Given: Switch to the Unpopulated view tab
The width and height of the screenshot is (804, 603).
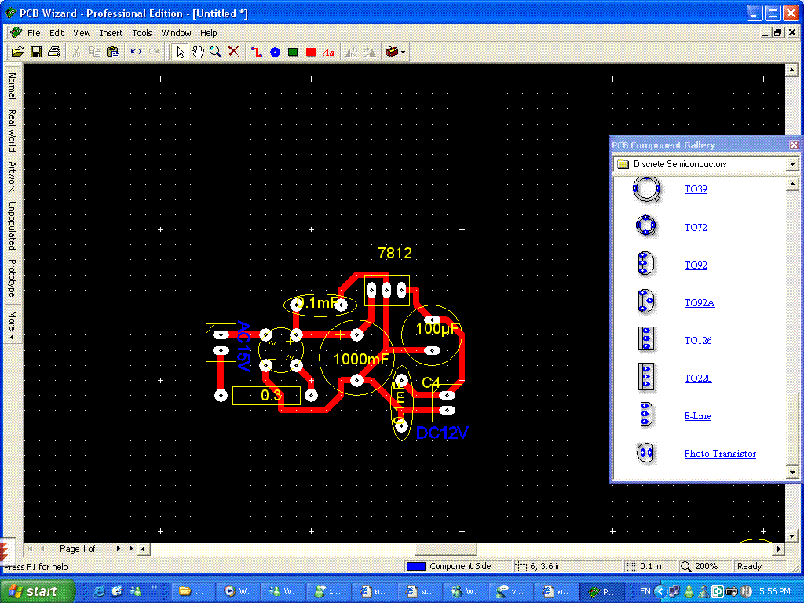Looking at the screenshot, I should pyautogui.click(x=12, y=225).
